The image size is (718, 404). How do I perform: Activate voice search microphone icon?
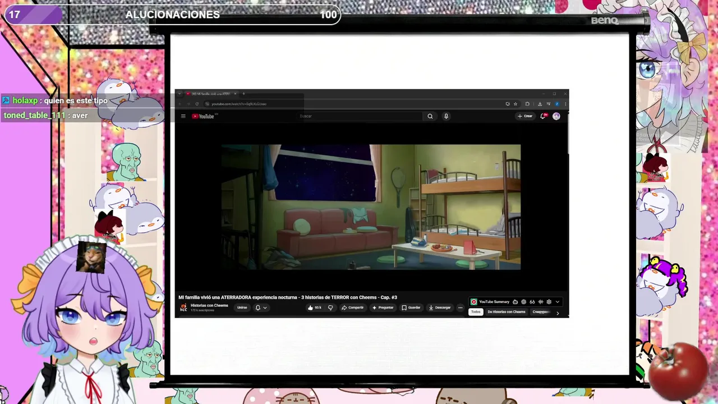pos(446,116)
